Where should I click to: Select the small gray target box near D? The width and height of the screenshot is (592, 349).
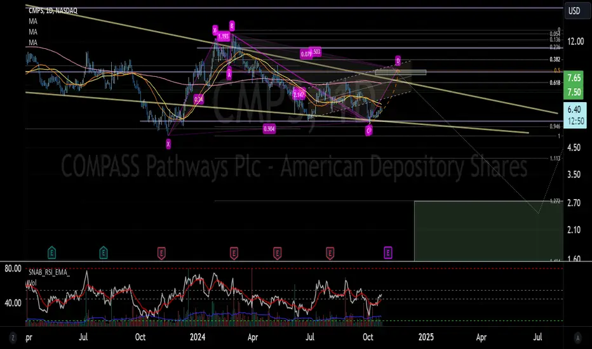point(401,72)
